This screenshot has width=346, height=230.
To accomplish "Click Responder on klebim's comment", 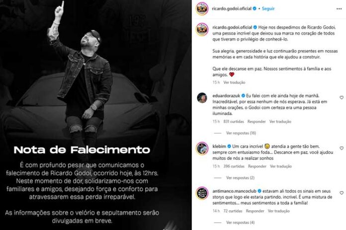I will [x=257, y=166].
